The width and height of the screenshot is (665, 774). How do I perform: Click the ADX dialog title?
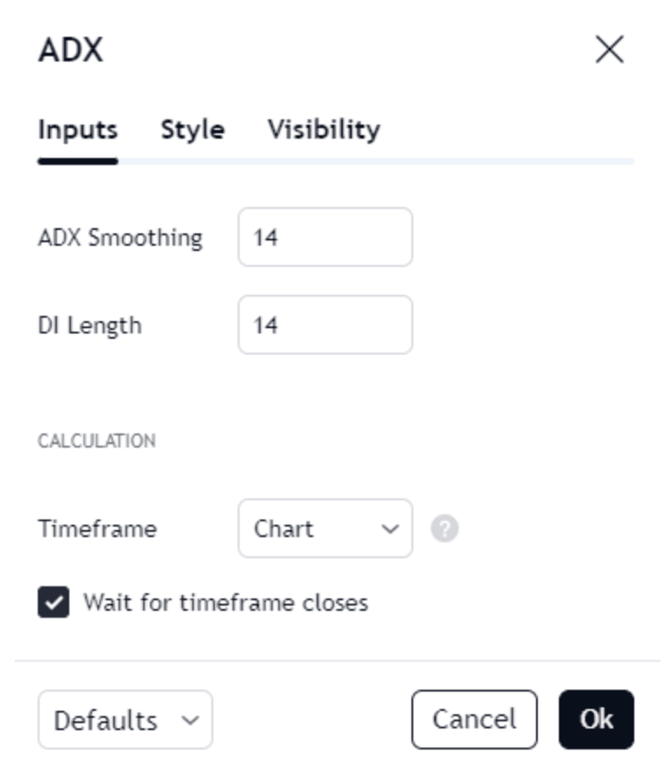point(71,50)
